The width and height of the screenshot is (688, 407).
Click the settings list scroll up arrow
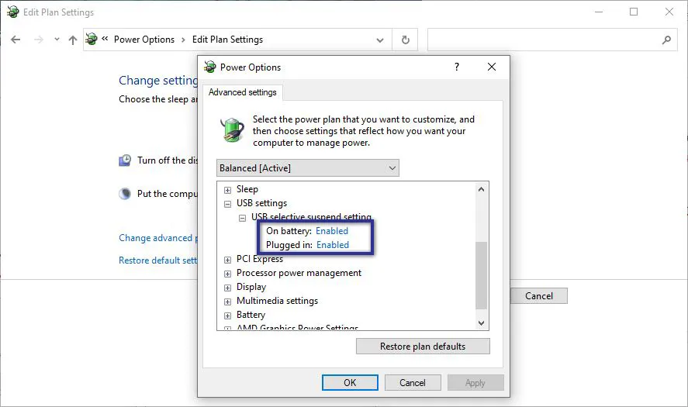[482, 189]
